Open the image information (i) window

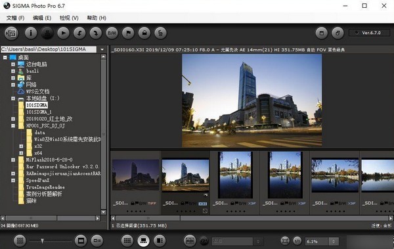tap(31, 33)
